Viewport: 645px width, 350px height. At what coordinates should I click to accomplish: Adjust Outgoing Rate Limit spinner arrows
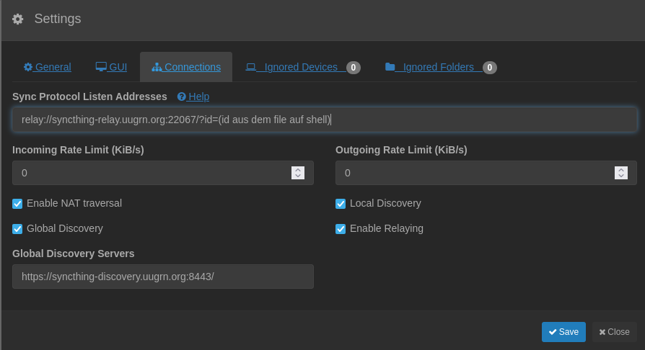tap(621, 173)
